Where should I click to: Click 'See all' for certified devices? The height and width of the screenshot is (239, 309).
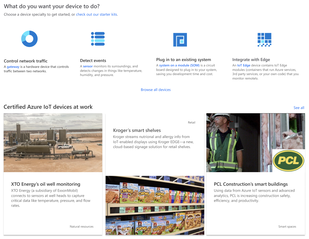pos(299,108)
